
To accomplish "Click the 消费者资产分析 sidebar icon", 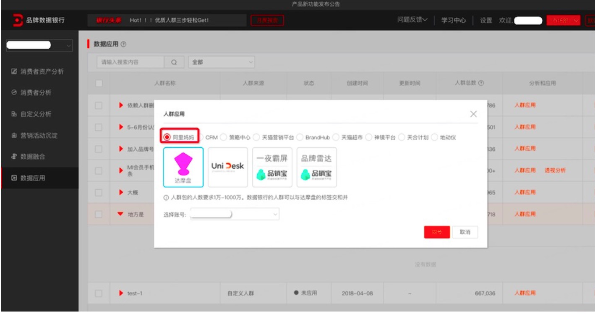I will click(14, 71).
